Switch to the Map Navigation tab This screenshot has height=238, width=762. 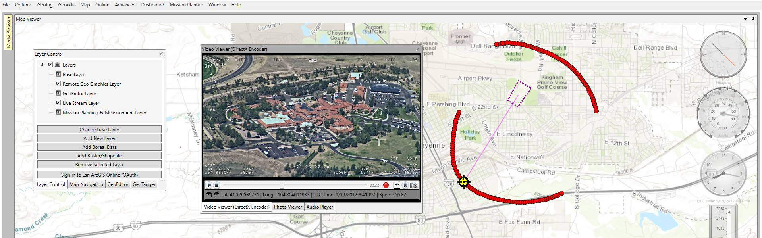click(86, 184)
